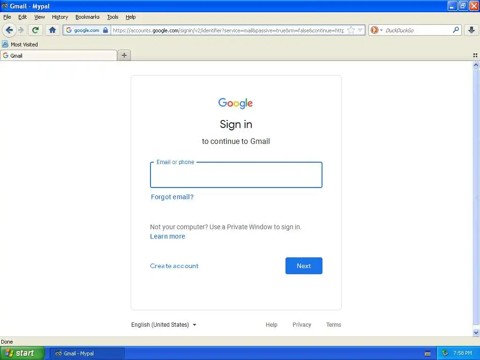Open the File menu
Screen dimensions: 480x360
(x=7, y=17)
